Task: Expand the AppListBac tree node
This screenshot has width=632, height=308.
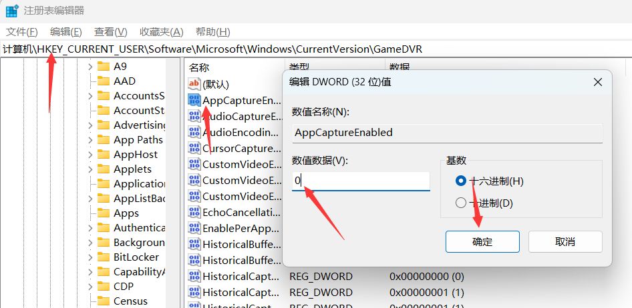Action: coord(90,199)
